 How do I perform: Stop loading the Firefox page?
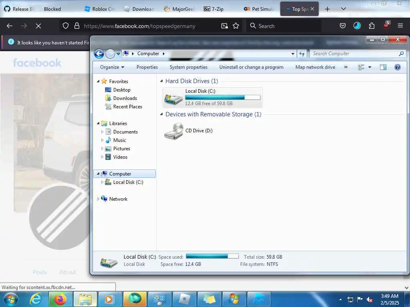38,26
